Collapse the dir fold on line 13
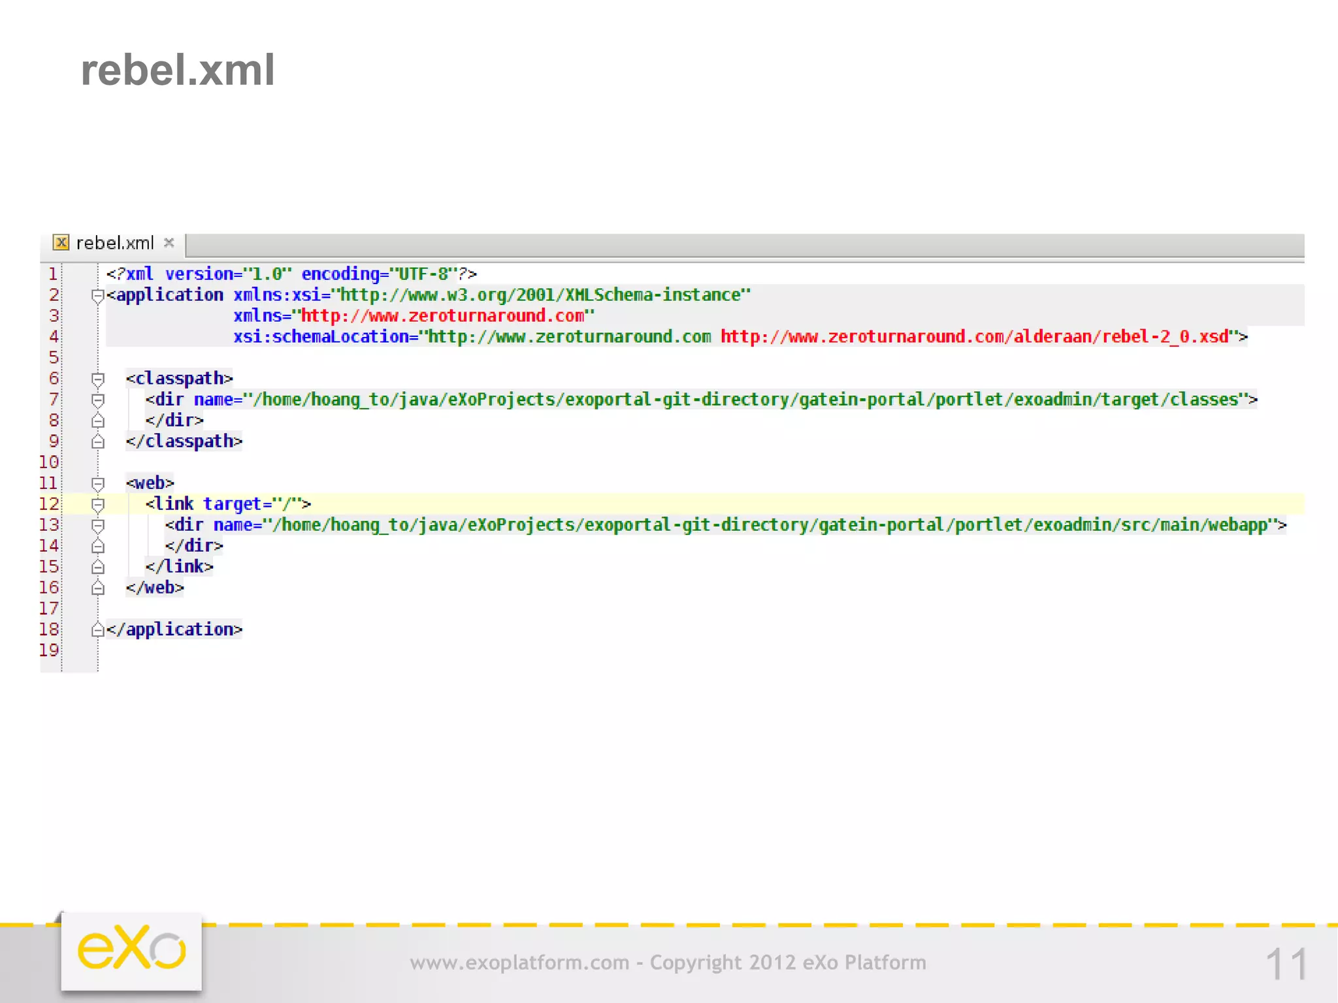The image size is (1338, 1003). coord(98,526)
